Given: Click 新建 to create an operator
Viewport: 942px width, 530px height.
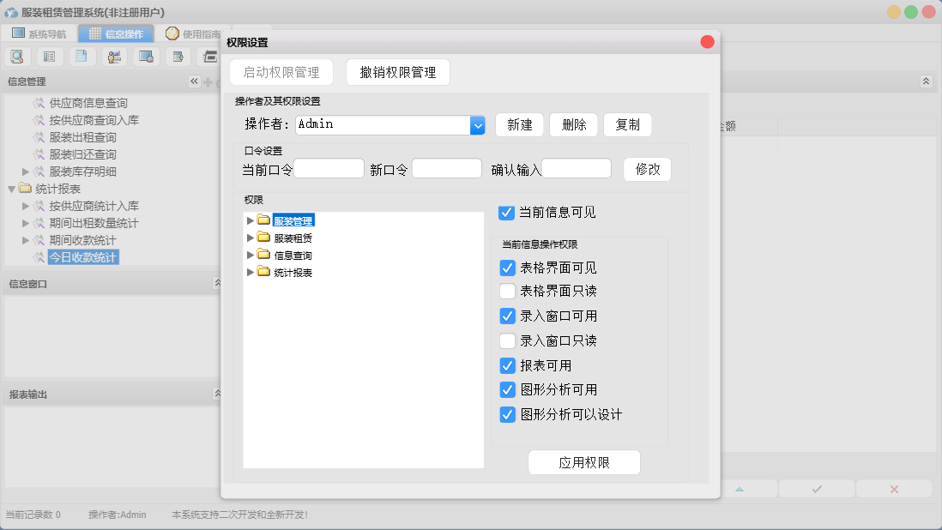Looking at the screenshot, I should tap(520, 125).
